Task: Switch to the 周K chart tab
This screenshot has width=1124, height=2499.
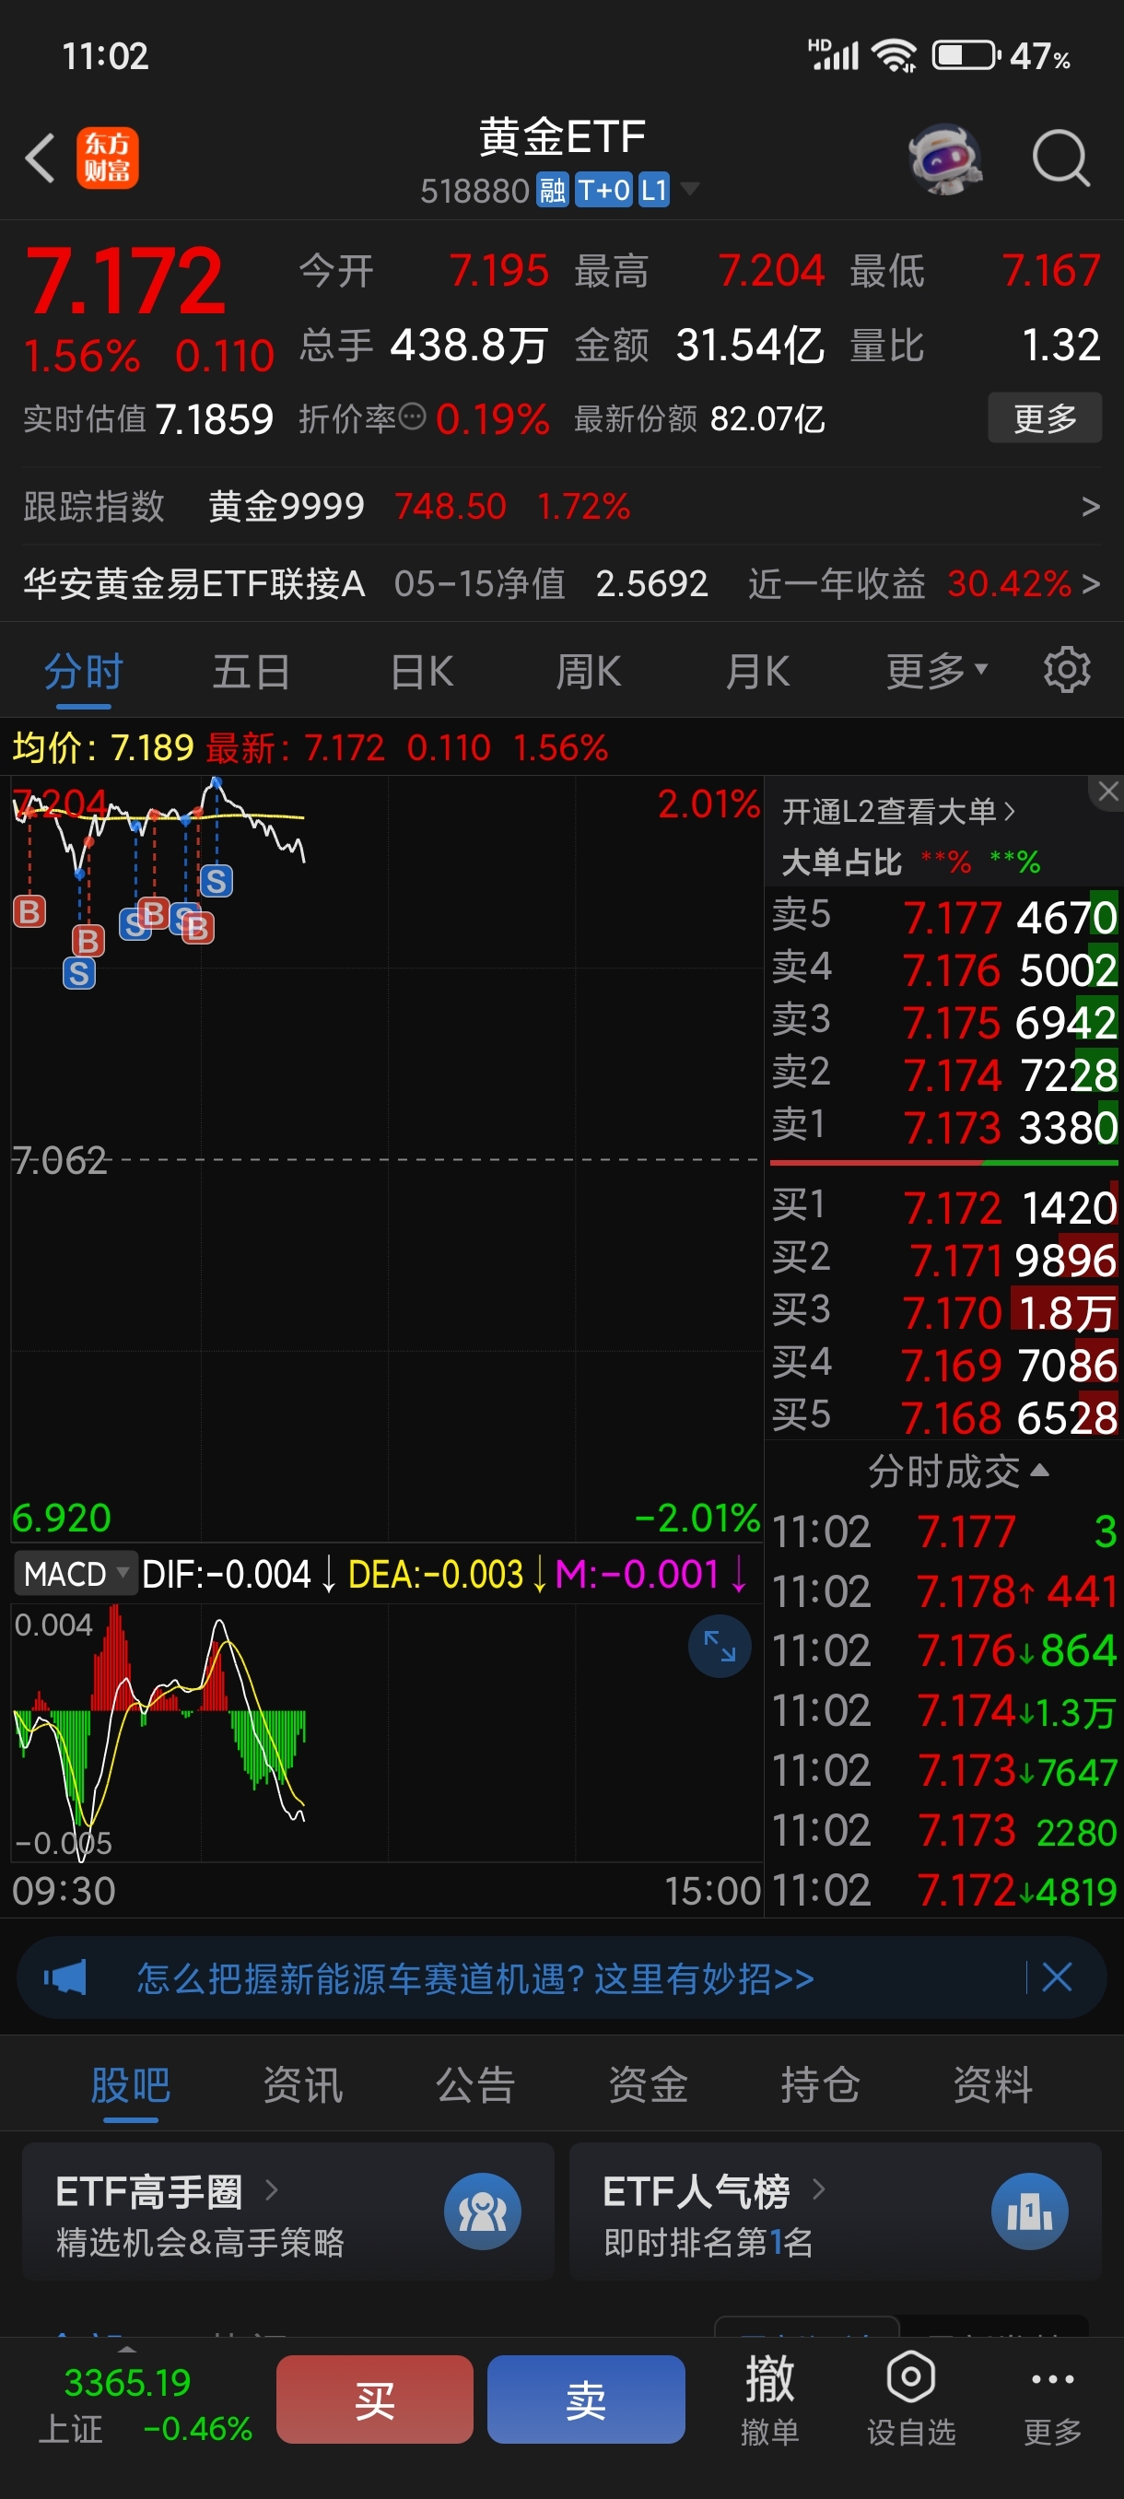Action: click(589, 672)
